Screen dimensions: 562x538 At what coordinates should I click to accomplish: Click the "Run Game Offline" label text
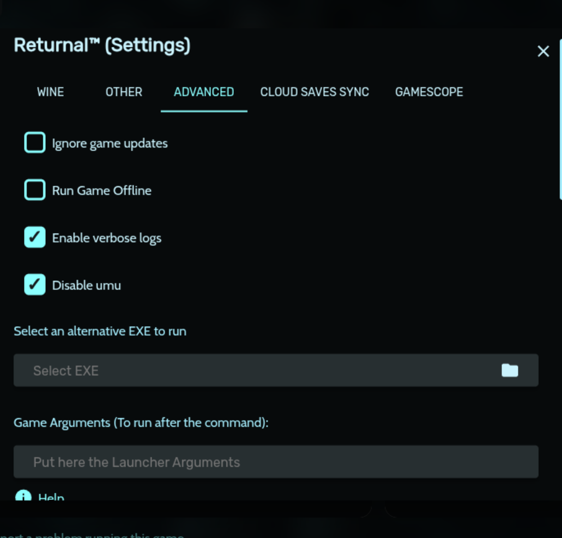(x=102, y=191)
